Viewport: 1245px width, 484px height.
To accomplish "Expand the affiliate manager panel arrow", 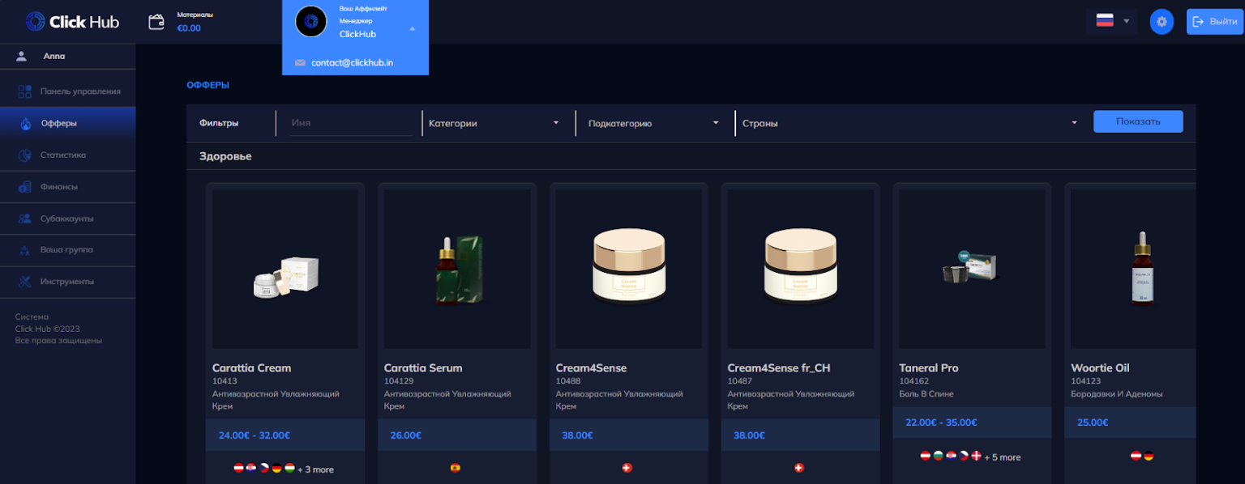I will click(412, 28).
